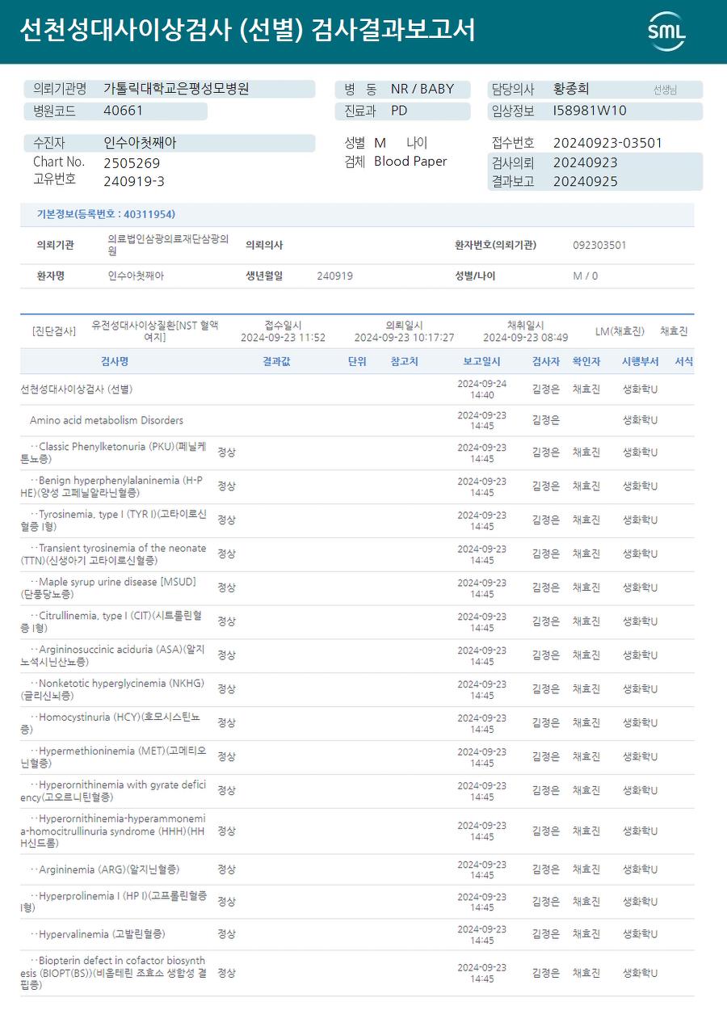Select HHH syndrome test row

(x=357, y=831)
